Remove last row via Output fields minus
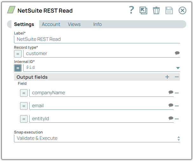 tap(177, 77)
